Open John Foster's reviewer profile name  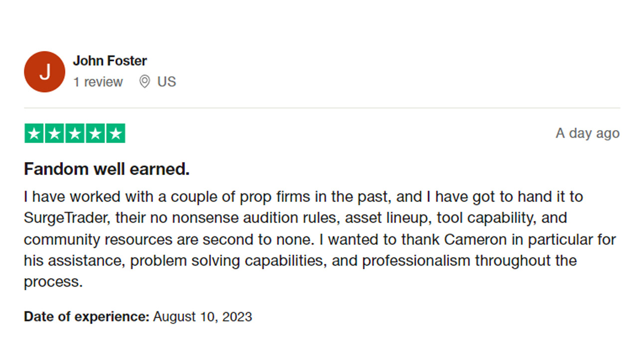tap(110, 61)
